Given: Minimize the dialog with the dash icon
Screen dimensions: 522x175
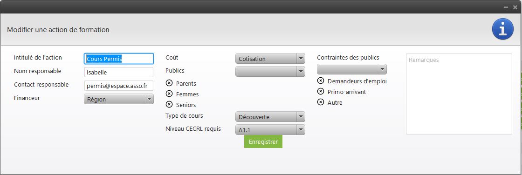Looking at the screenshot, I should click(506, 7).
